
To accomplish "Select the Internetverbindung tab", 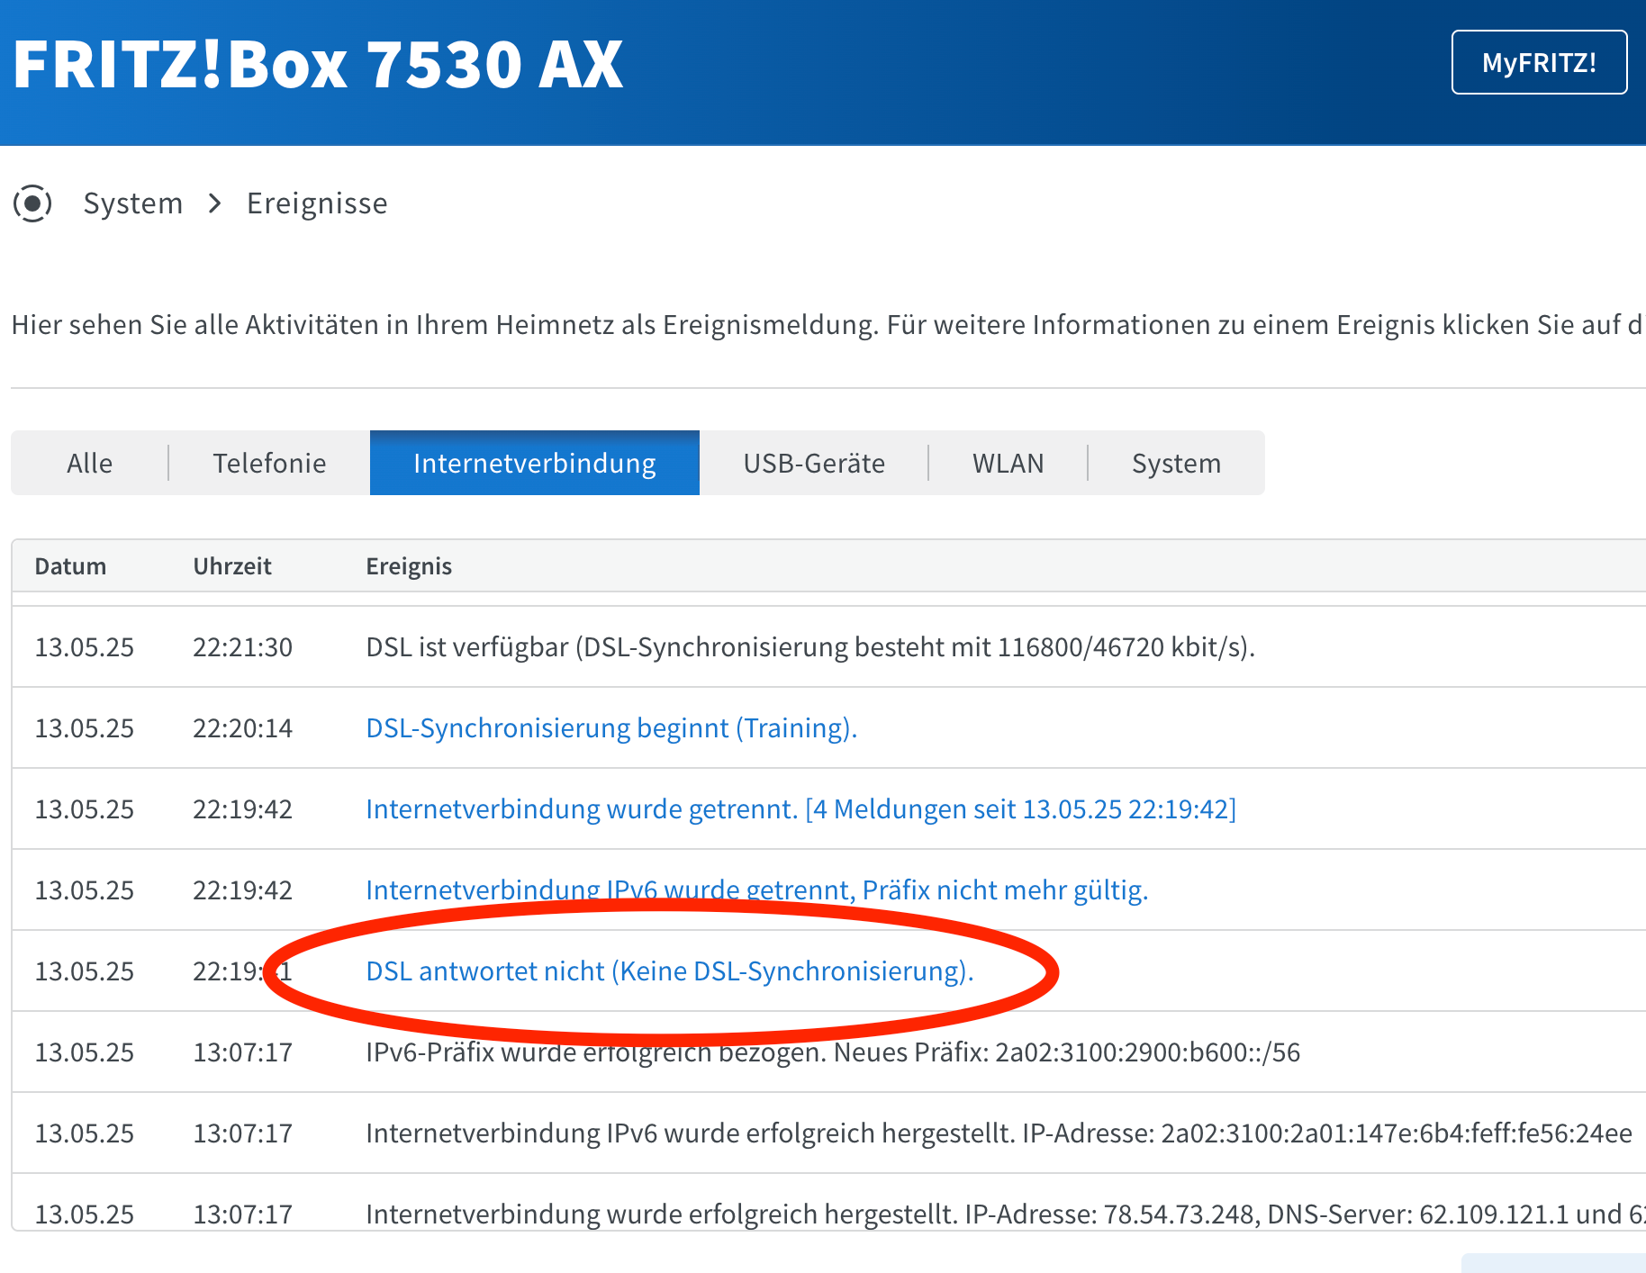I will coord(535,463).
